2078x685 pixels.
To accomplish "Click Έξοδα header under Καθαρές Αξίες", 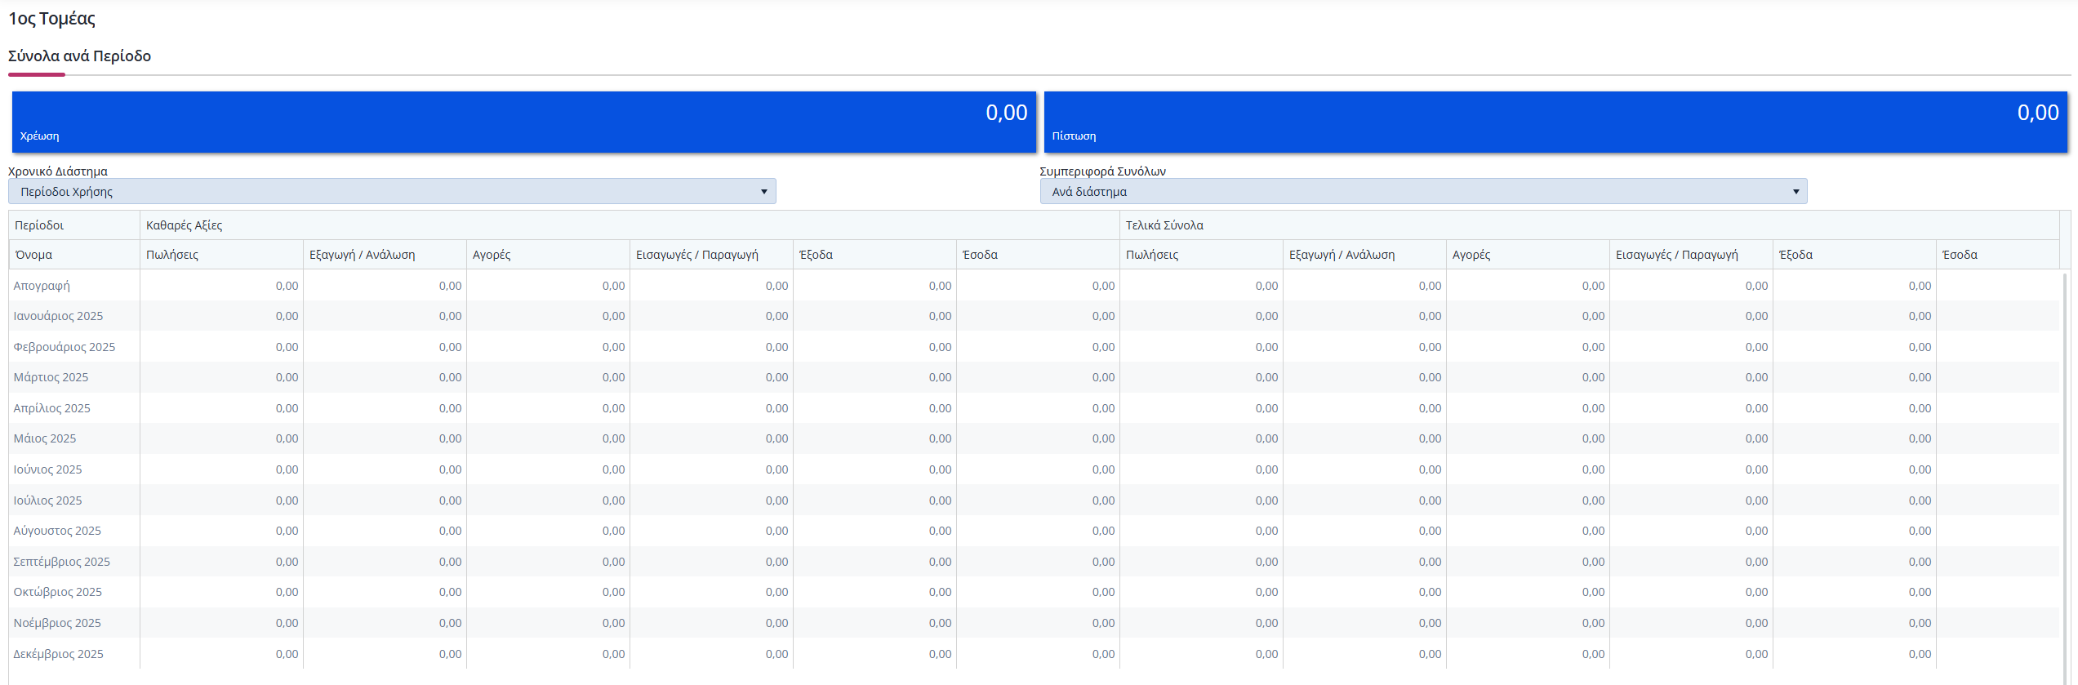I will (x=874, y=255).
